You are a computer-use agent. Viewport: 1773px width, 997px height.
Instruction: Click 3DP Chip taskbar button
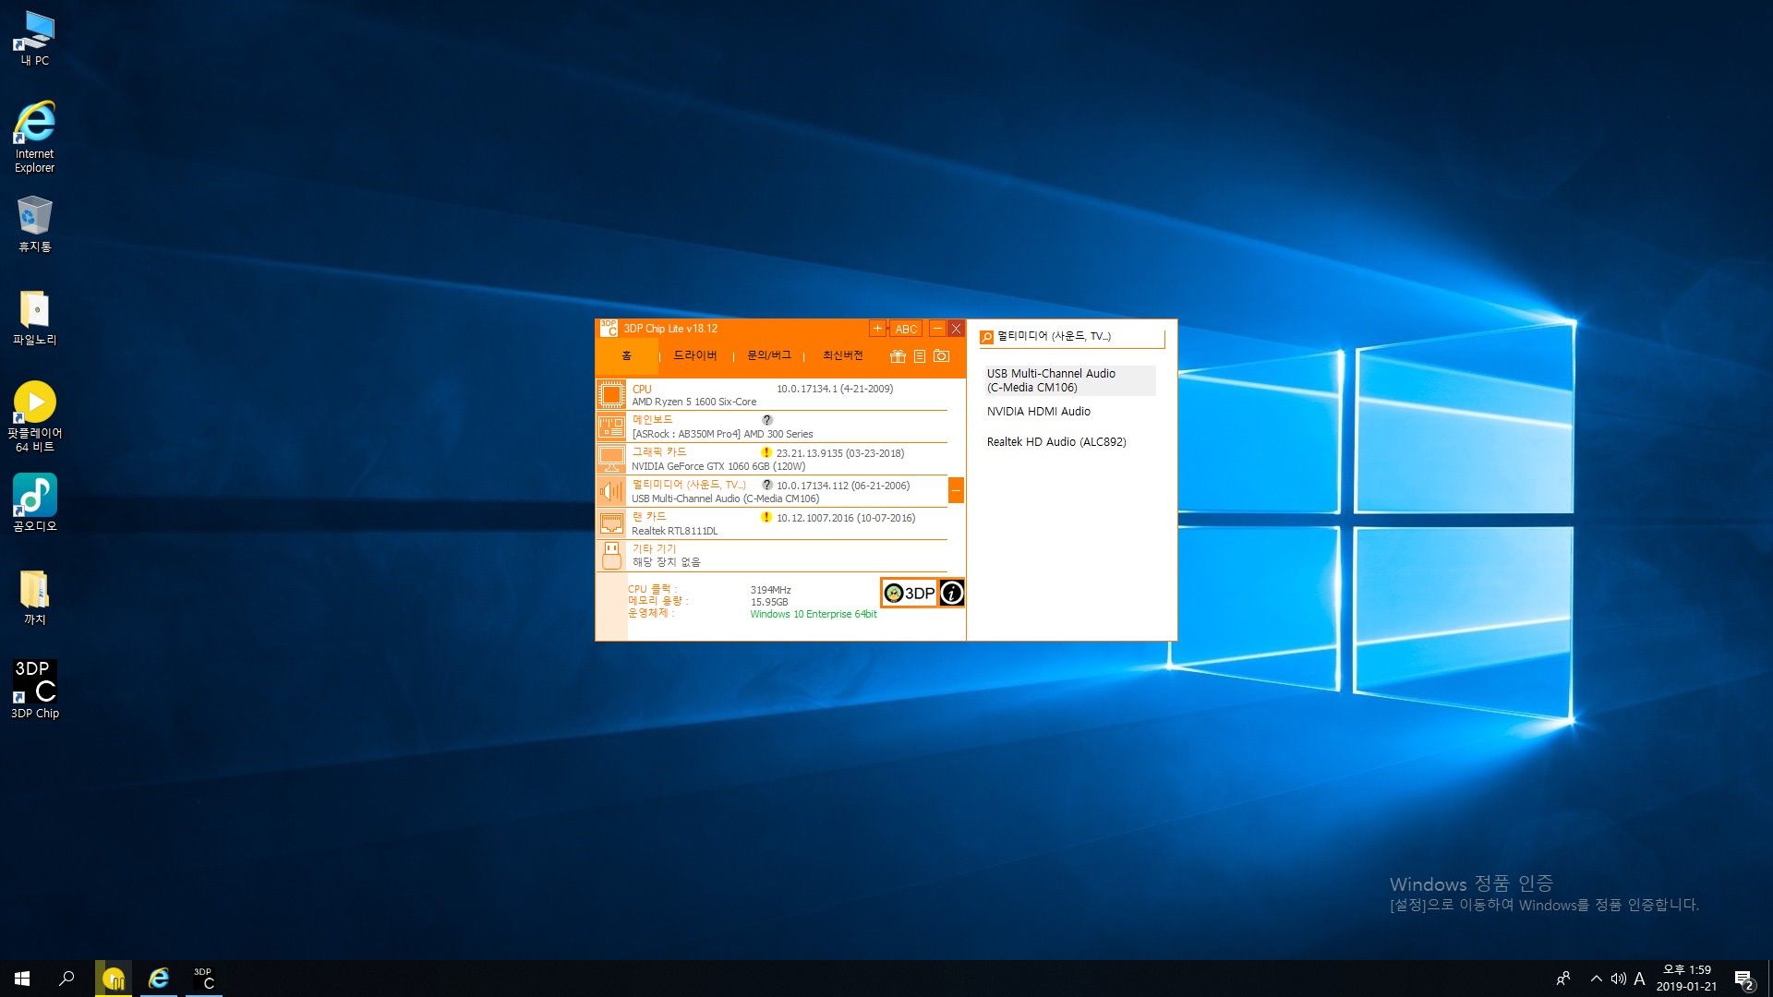203,979
